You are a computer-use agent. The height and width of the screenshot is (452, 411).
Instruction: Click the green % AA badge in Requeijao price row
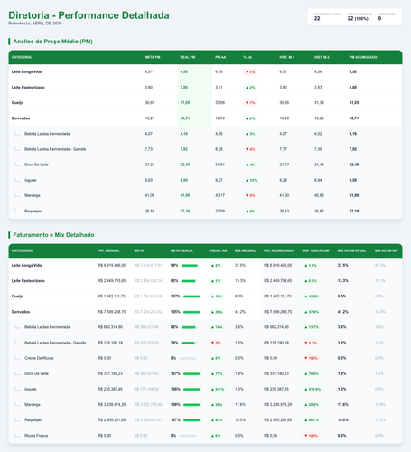(250, 212)
